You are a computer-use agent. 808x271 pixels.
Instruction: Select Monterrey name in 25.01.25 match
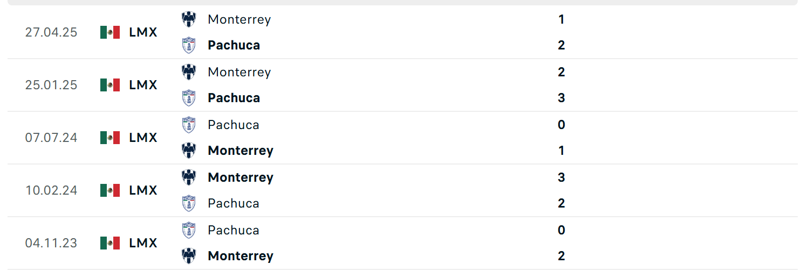pos(239,72)
